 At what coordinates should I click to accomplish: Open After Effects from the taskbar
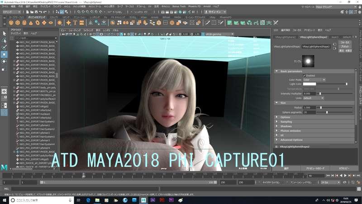click(152, 200)
